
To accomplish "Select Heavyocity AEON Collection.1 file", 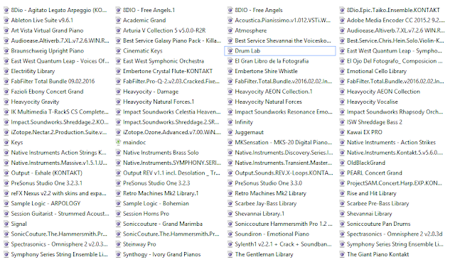I will click(274, 92).
